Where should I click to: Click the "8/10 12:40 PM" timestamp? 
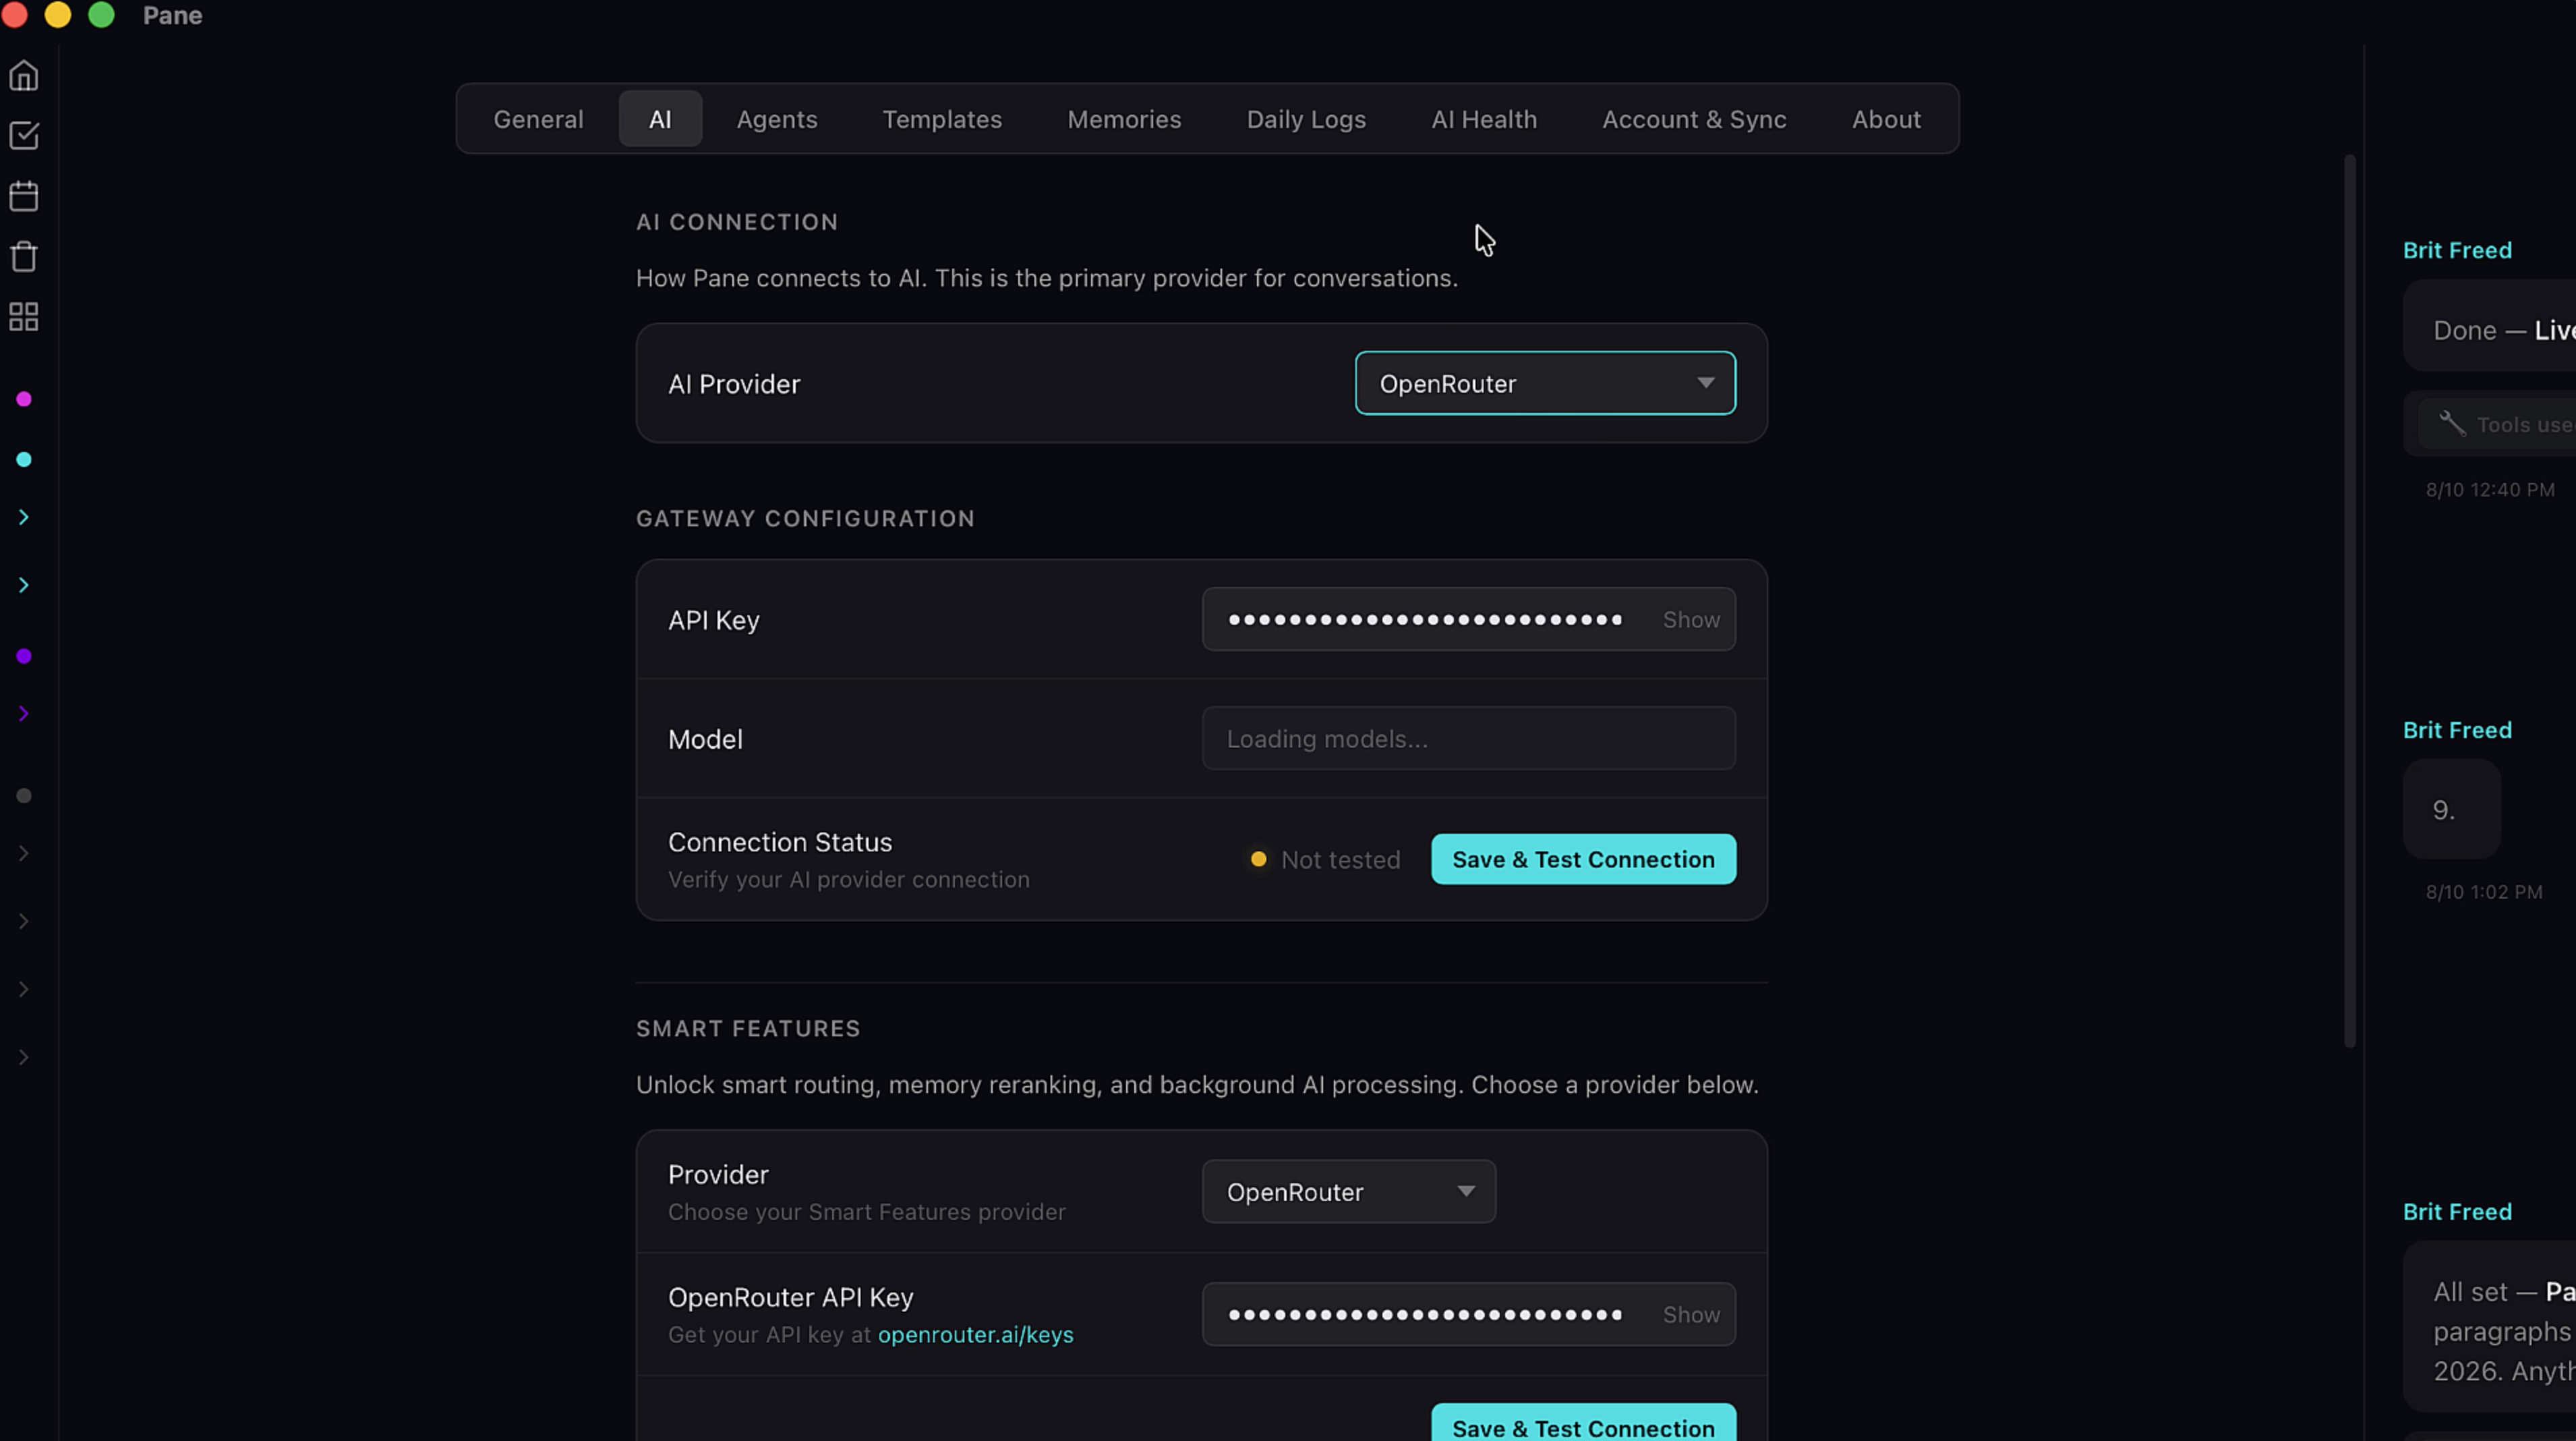tap(2490, 489)
